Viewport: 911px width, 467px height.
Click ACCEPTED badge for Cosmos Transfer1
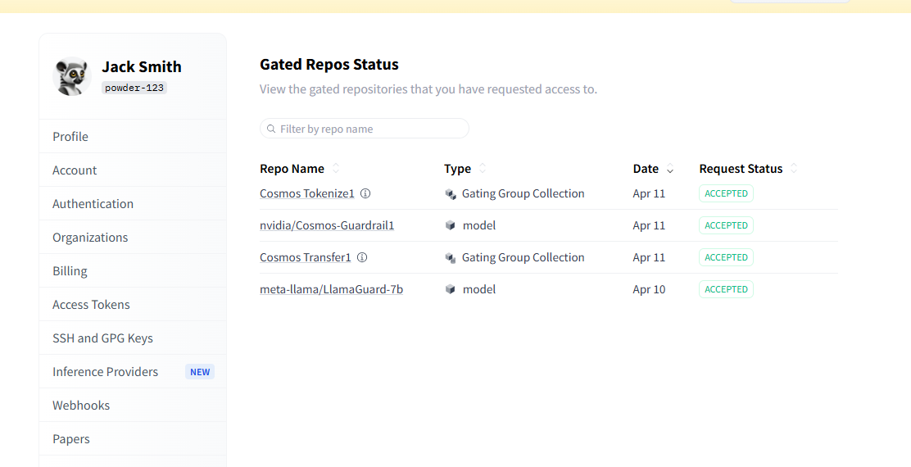[726, 257]
